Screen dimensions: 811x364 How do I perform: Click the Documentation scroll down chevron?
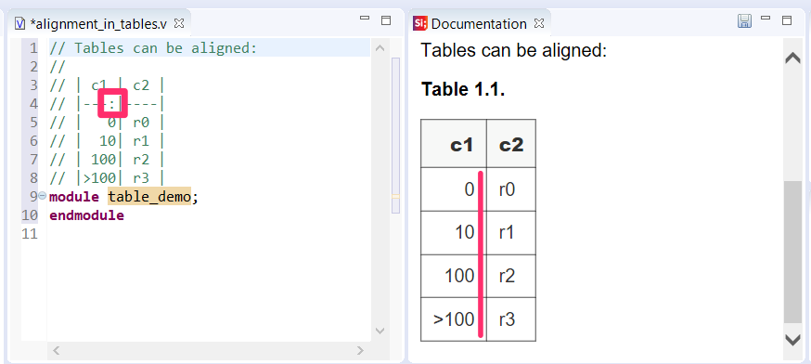click(x=792, y=340)
